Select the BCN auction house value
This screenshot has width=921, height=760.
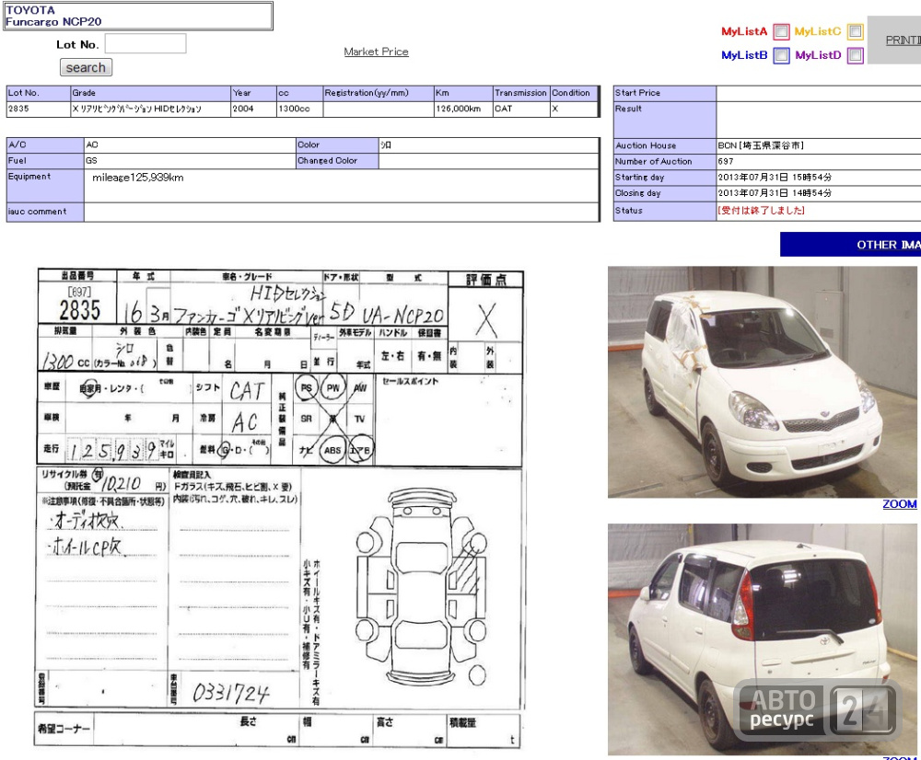point(760,145)
